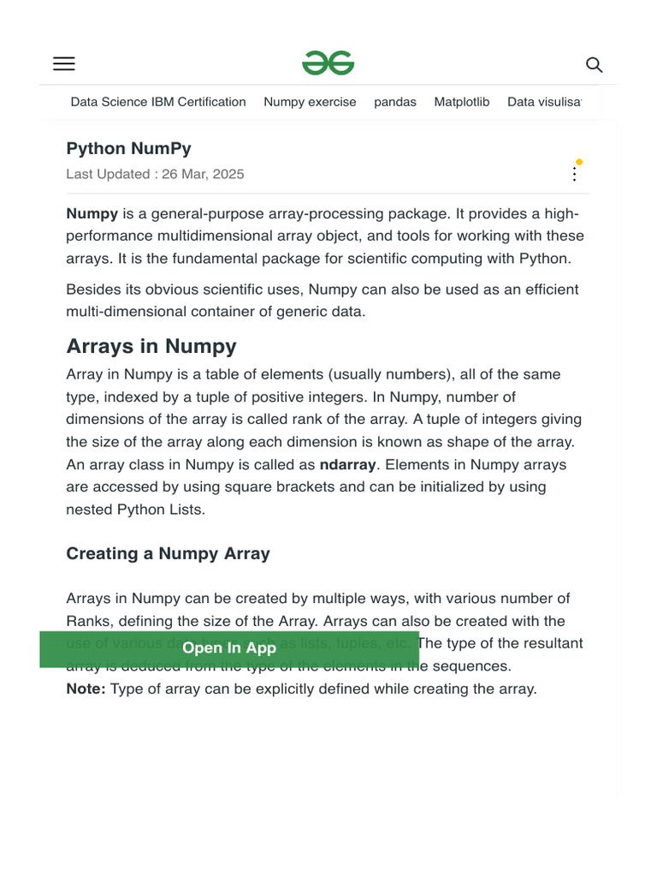Select the partially visible Data visualisation tab
Image resolution: width=657 pixels, height=877 pixels.
coord(544,102)
